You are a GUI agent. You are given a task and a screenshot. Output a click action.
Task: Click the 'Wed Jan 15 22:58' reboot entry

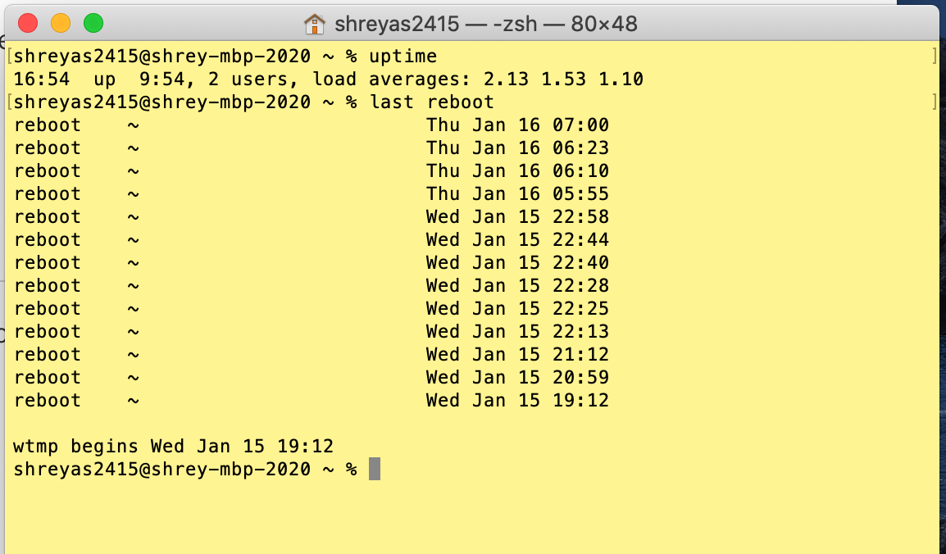(x=517, y=217)
